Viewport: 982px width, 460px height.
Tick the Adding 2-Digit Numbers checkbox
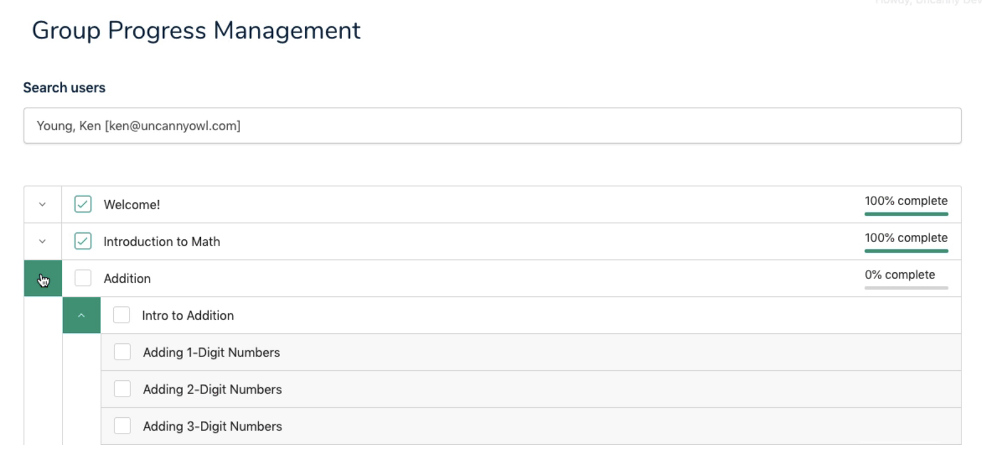click(122, 389)
